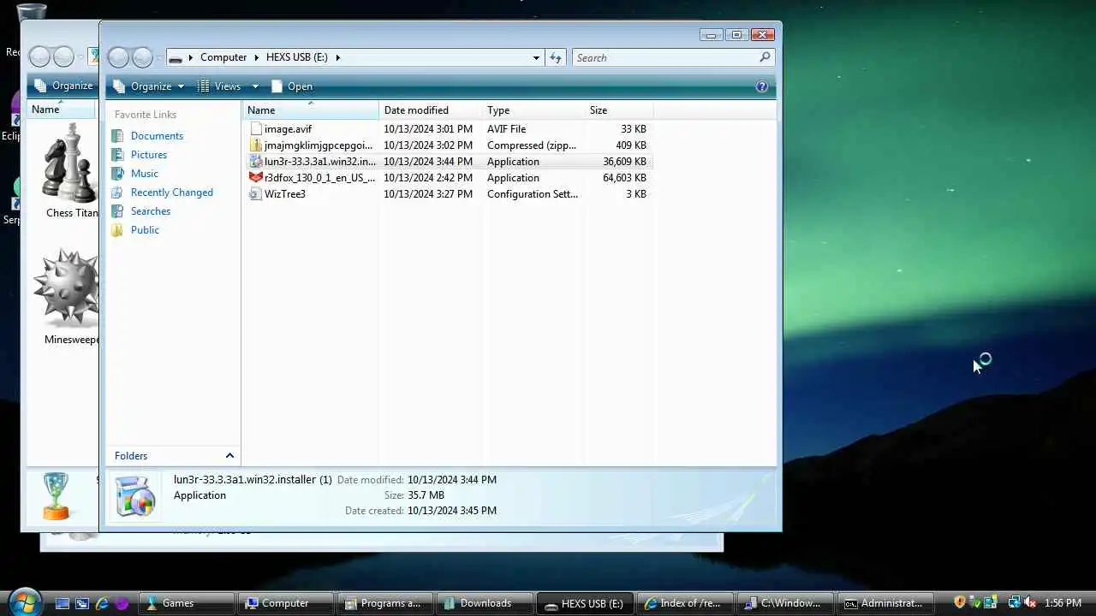The image size is (1096, 616).
Task: Click the installer preview icon in details pane
Action: [x=135, y=496]
